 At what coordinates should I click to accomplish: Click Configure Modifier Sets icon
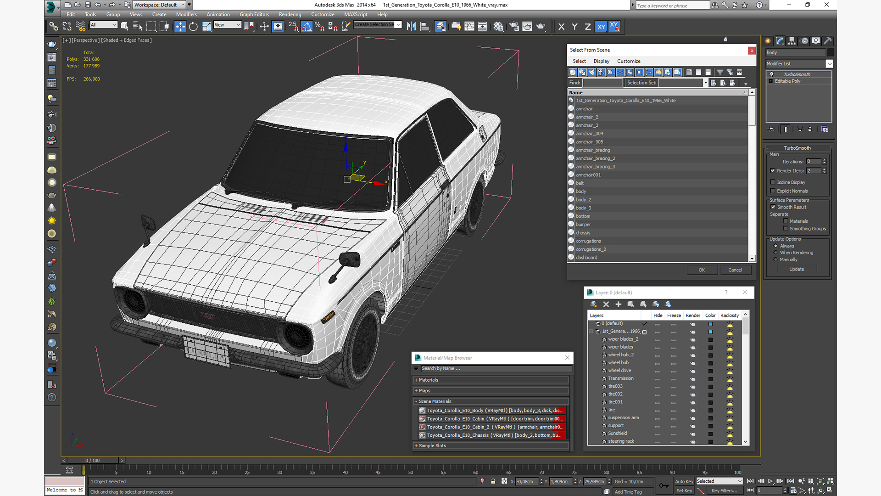pyautogui.click(x=825, y=130)
